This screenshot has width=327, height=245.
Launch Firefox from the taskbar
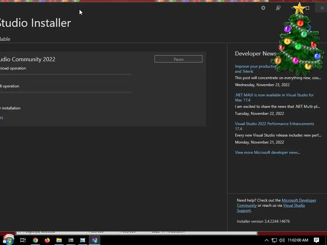pyautogui.click(x=47, y=240)
